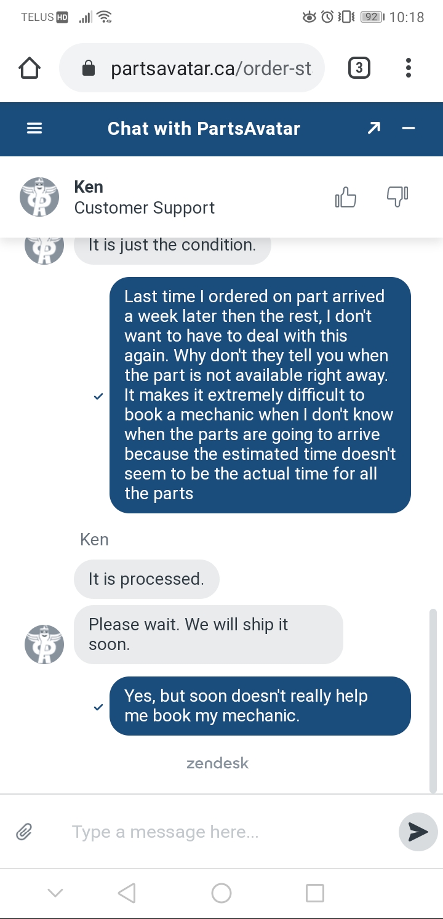
Task: Open the chat hamburger menu
Action: tap(34, 129)
